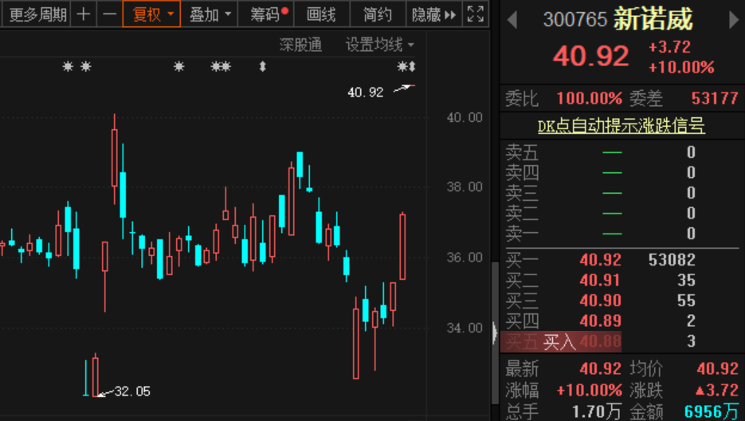Image resolution: width=745 pixels, height=421 pixels.
Task: Select the 买二 price 40.91
Action: (600, 280)
